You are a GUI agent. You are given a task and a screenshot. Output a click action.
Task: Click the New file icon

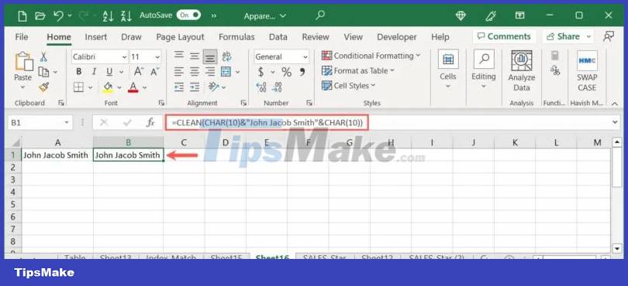[x=22, y=15]
